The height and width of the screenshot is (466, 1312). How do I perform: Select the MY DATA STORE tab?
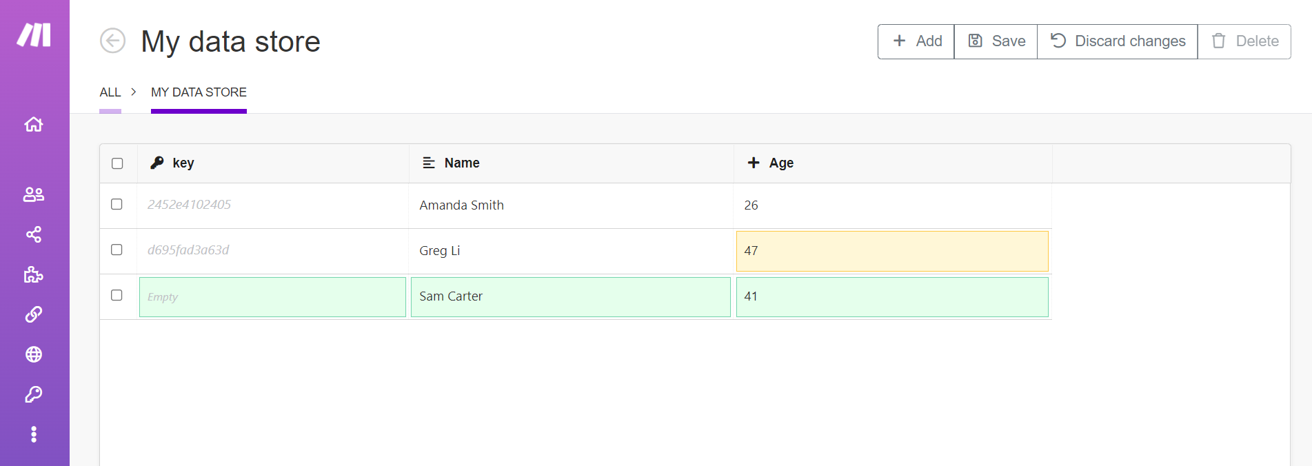[199, 92]
